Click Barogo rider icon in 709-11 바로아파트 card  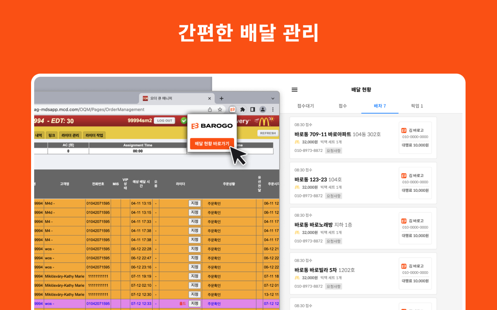[x=404, y=130]
